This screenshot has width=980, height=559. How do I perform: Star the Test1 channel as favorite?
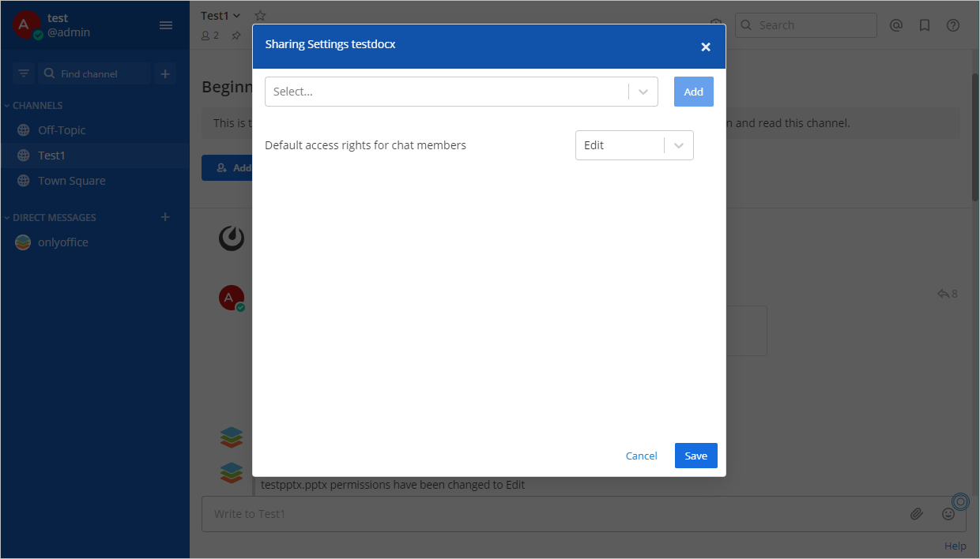(x=260, y=16)
